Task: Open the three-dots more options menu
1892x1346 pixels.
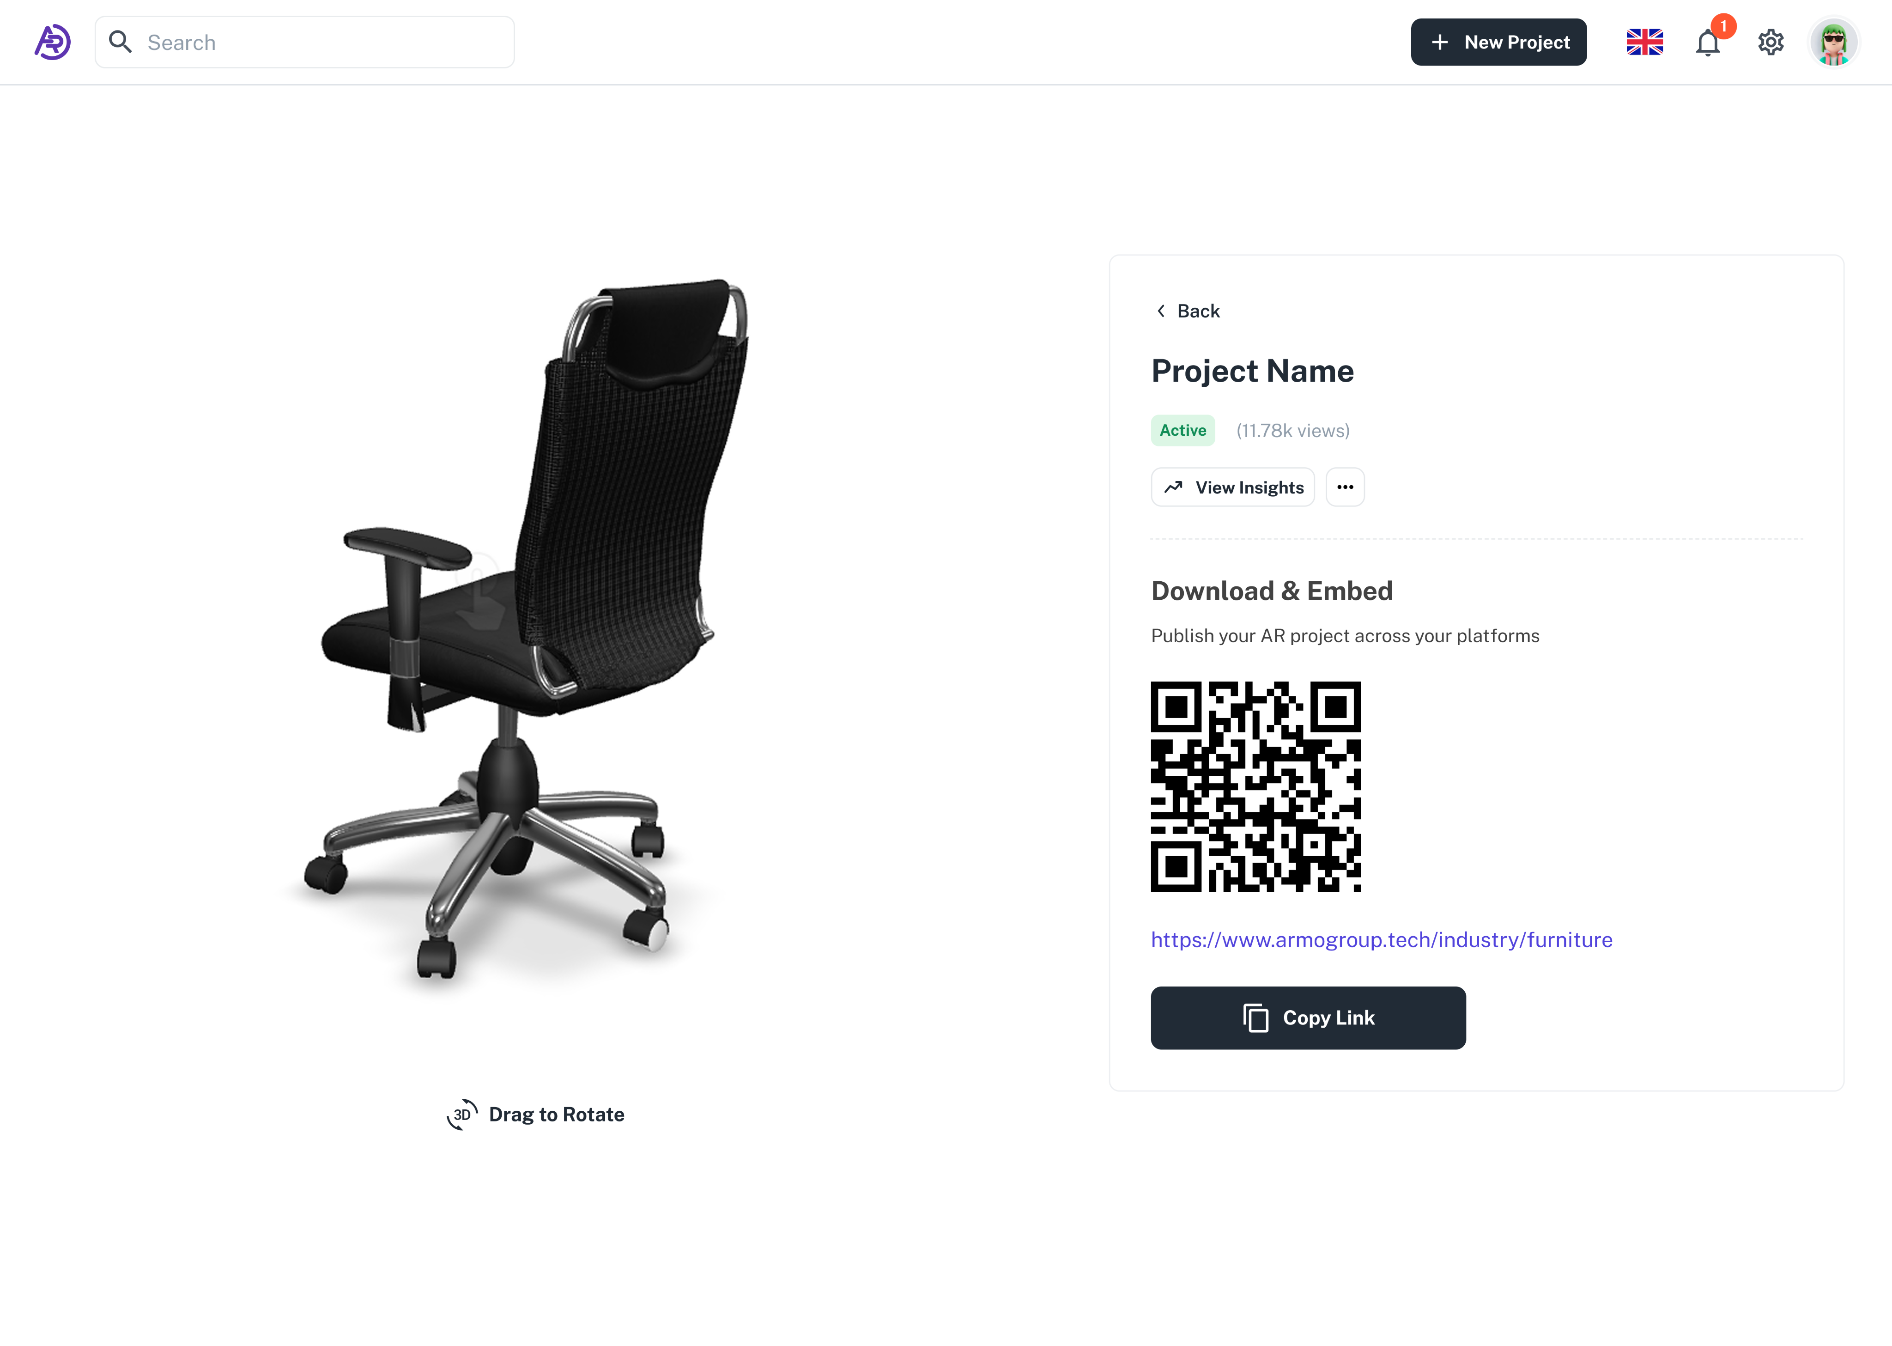Action: click(1345, 487)
